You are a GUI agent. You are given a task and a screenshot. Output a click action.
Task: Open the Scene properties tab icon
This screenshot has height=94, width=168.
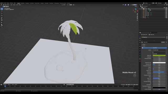pyautogui.click(x=140, y=42)
